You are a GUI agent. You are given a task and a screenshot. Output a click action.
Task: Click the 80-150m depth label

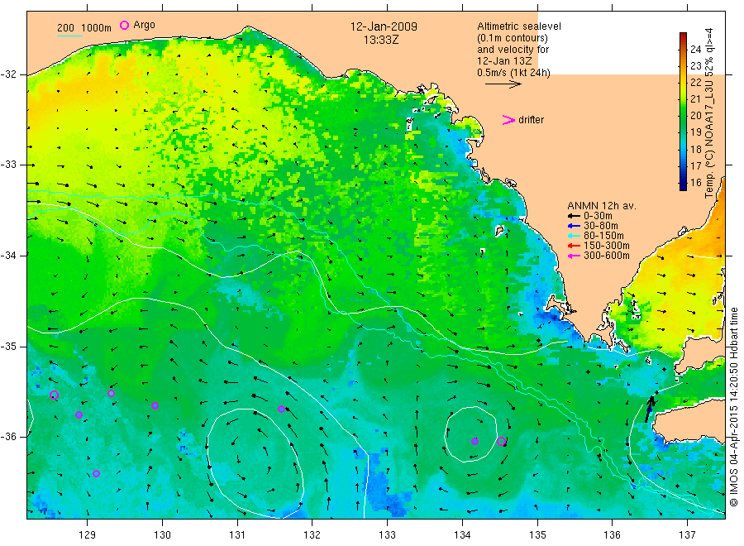coord(603,236)
